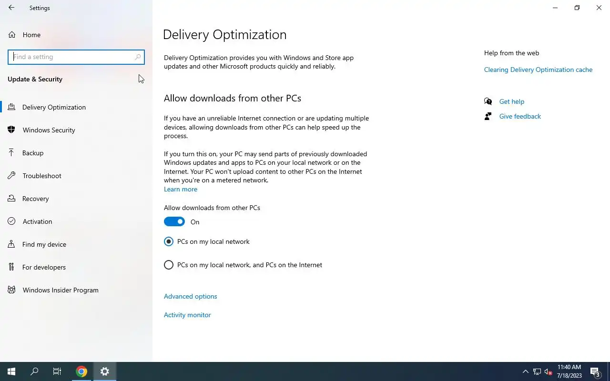Click the Show desktop strip
This screenshot has width=610, height=381.
pos(609,371)
